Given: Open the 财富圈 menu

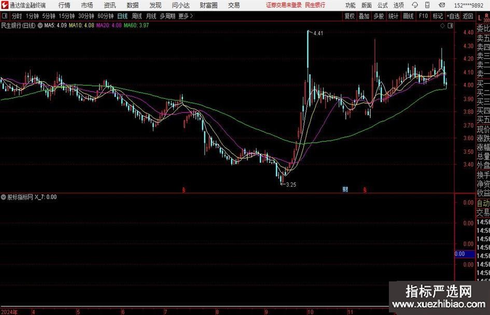Looking at the screenshot, I should pyautogui.click(x=208, y=5).
